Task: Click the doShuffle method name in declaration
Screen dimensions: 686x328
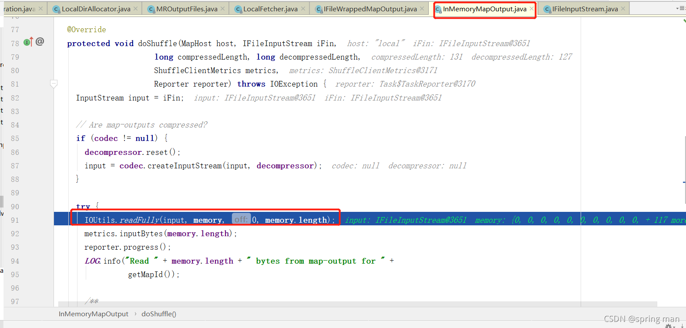Action: (x=158, y=44)
